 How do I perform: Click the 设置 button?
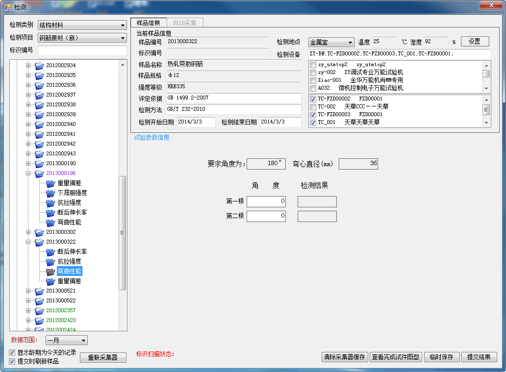coord(474,41)
